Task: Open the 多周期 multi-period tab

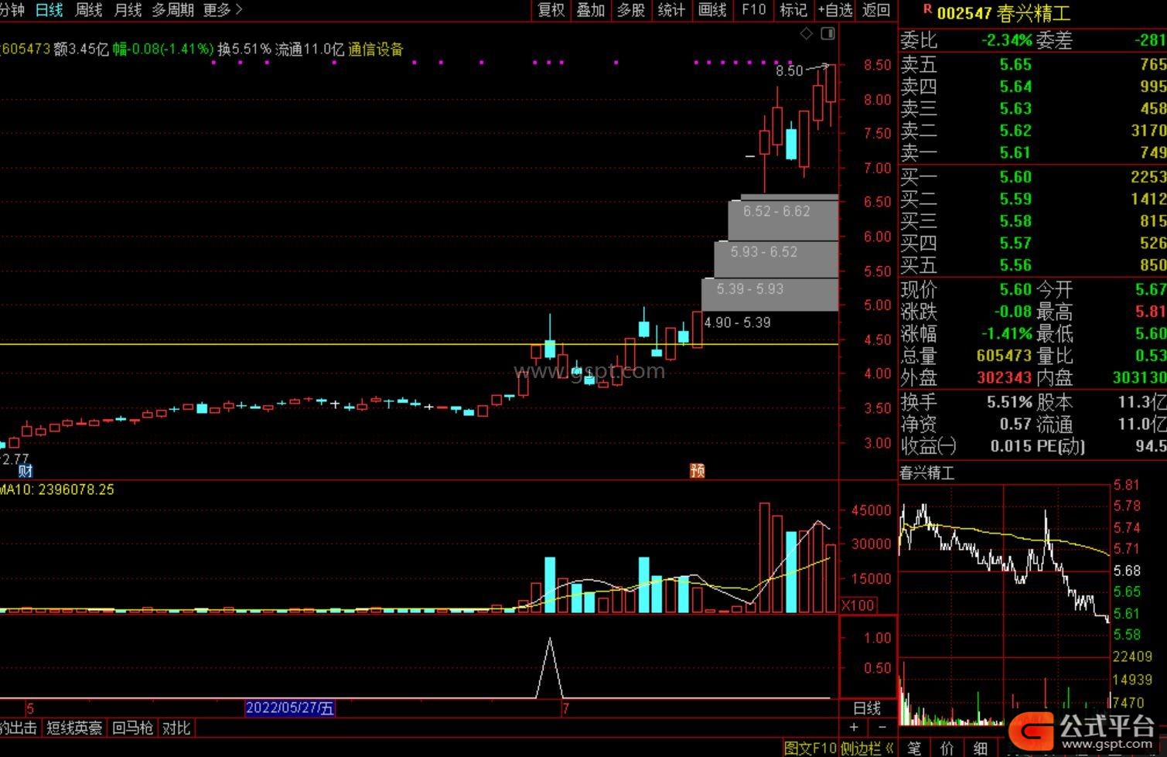Action: tap(173, 10)
